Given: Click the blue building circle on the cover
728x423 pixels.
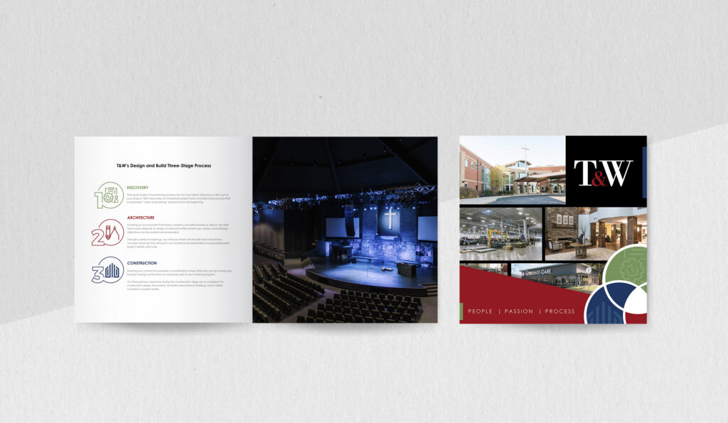Looking at the screenshot, I should point(606,303).
